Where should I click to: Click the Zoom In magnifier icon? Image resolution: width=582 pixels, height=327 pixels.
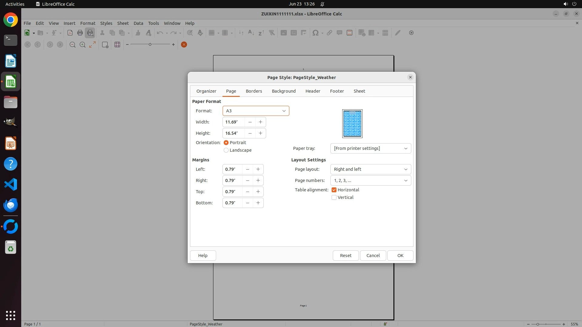tap(82, 45)
